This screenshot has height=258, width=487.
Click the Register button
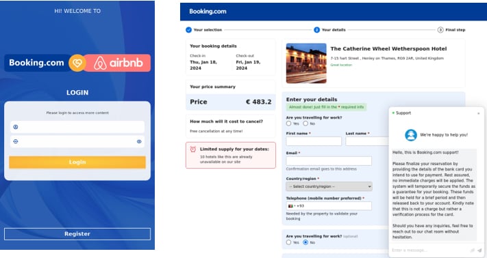(77, 234)
